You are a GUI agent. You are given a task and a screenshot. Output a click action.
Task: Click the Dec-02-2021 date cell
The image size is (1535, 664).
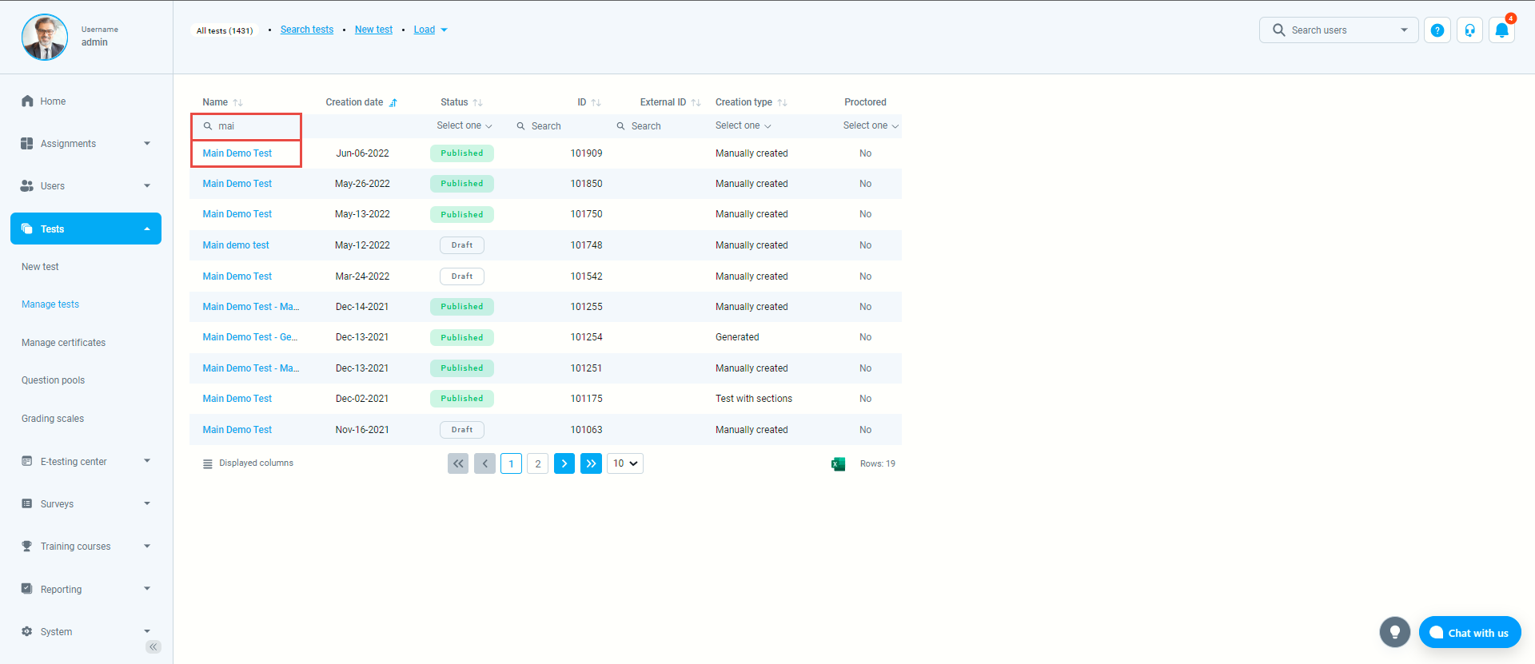[362, 399]
